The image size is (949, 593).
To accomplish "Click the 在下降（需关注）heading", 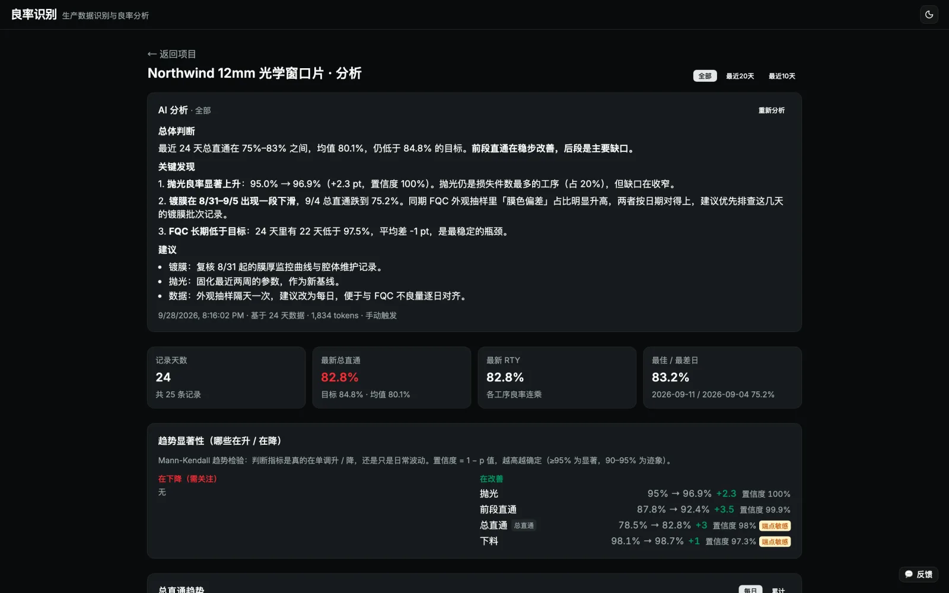I will [187, 479].
